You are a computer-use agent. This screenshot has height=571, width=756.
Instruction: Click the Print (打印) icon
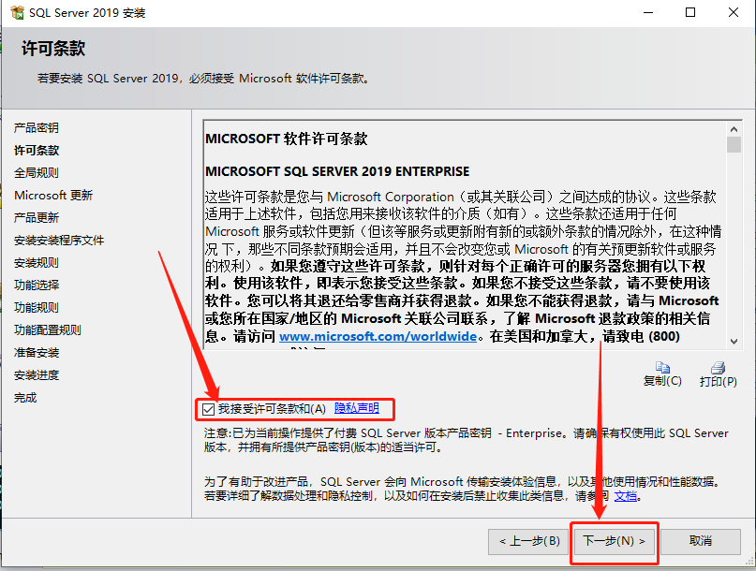pos(718,368)
